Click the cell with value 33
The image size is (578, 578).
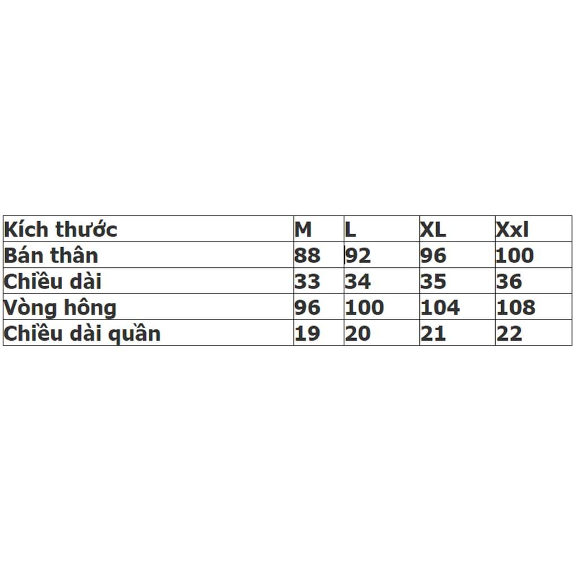(319, 281)
